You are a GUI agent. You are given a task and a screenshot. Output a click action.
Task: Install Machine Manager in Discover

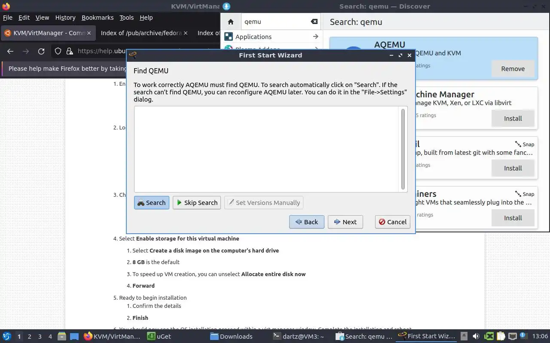tap(513, 118)
